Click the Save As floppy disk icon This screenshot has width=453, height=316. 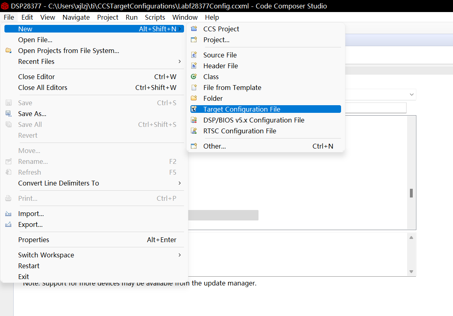pos(8,114)
